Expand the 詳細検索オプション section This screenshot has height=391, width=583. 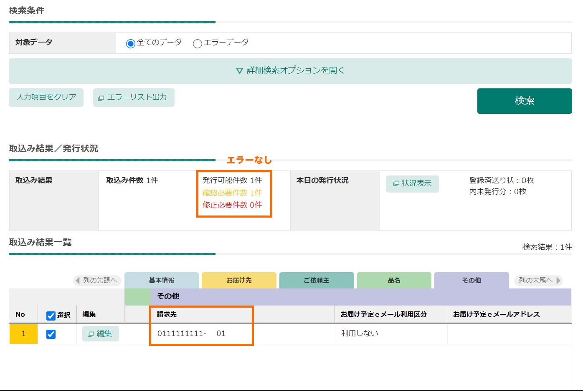290,71
